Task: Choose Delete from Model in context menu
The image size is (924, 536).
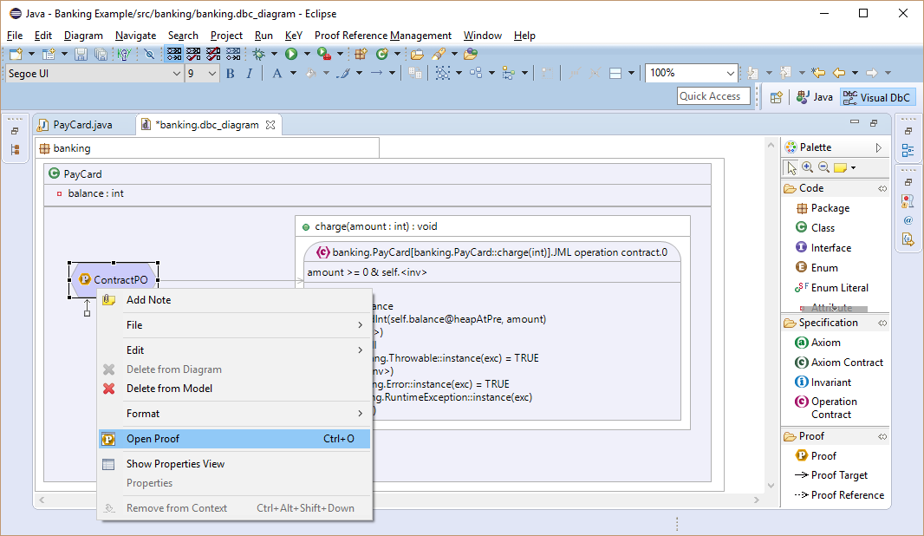Action: click(235, 389)
